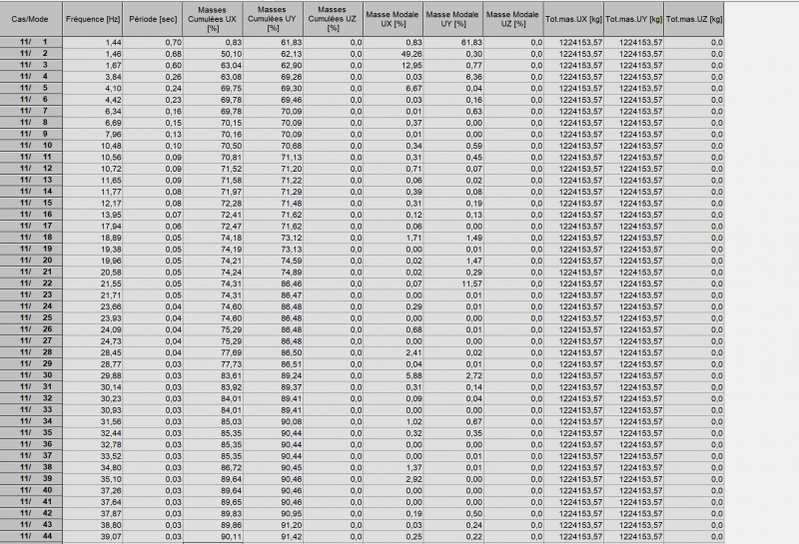Select row header 11/ 44

pos(31,537)
